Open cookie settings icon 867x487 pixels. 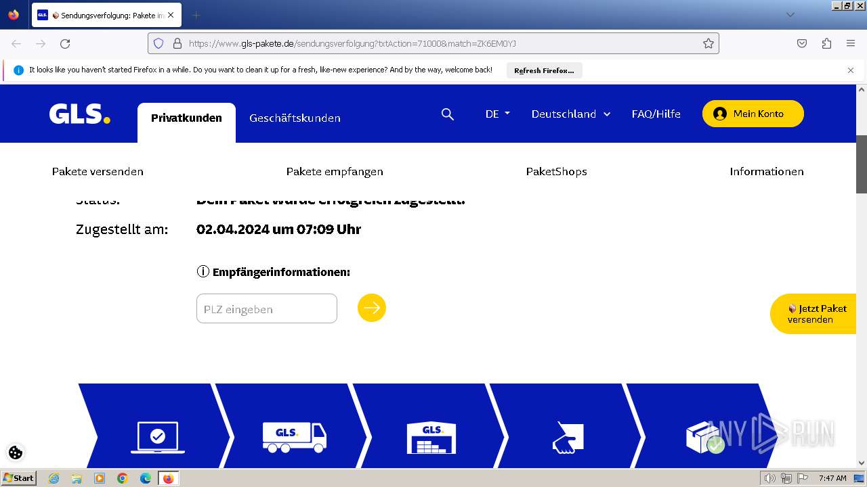[16, 453]
